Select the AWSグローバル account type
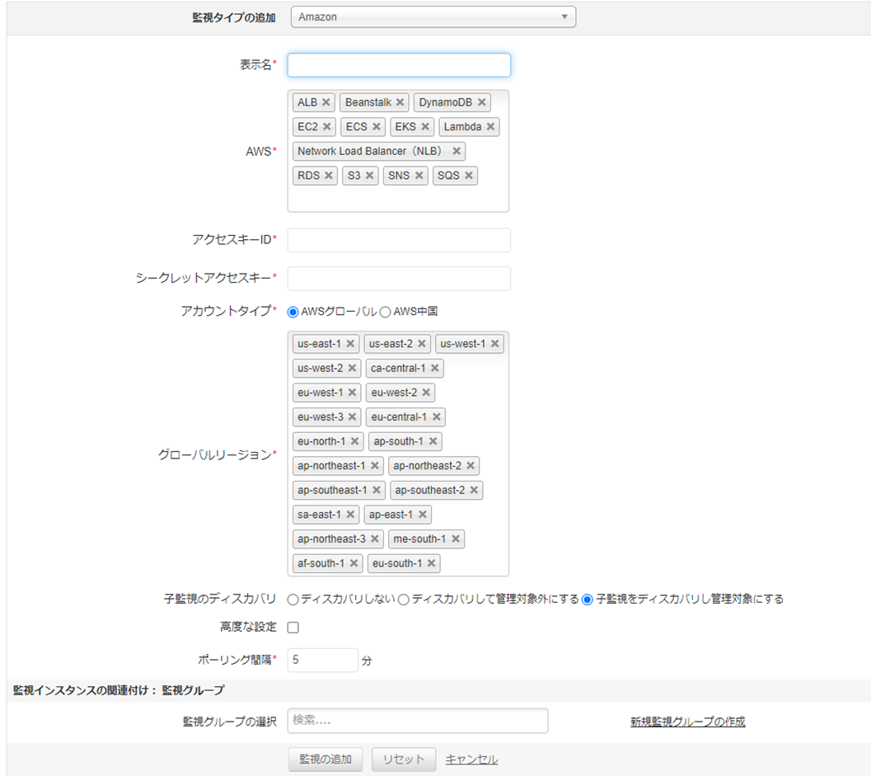Viewport: 871px width, 776px height. (x=293, y=312)
